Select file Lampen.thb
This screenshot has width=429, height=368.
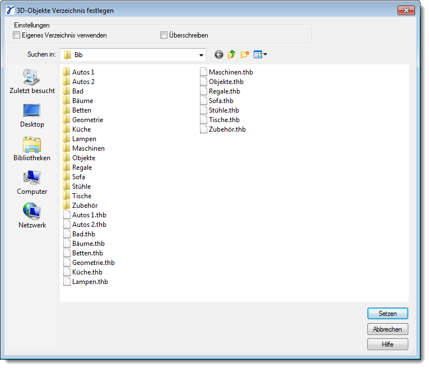coord(85,282)
